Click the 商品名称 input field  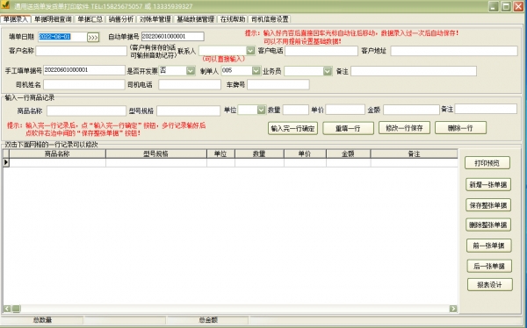pyautogui.click(x=86, y=111)
